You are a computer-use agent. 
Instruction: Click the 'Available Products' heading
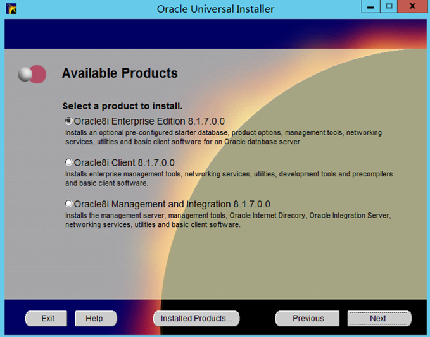tap(120, 73)
